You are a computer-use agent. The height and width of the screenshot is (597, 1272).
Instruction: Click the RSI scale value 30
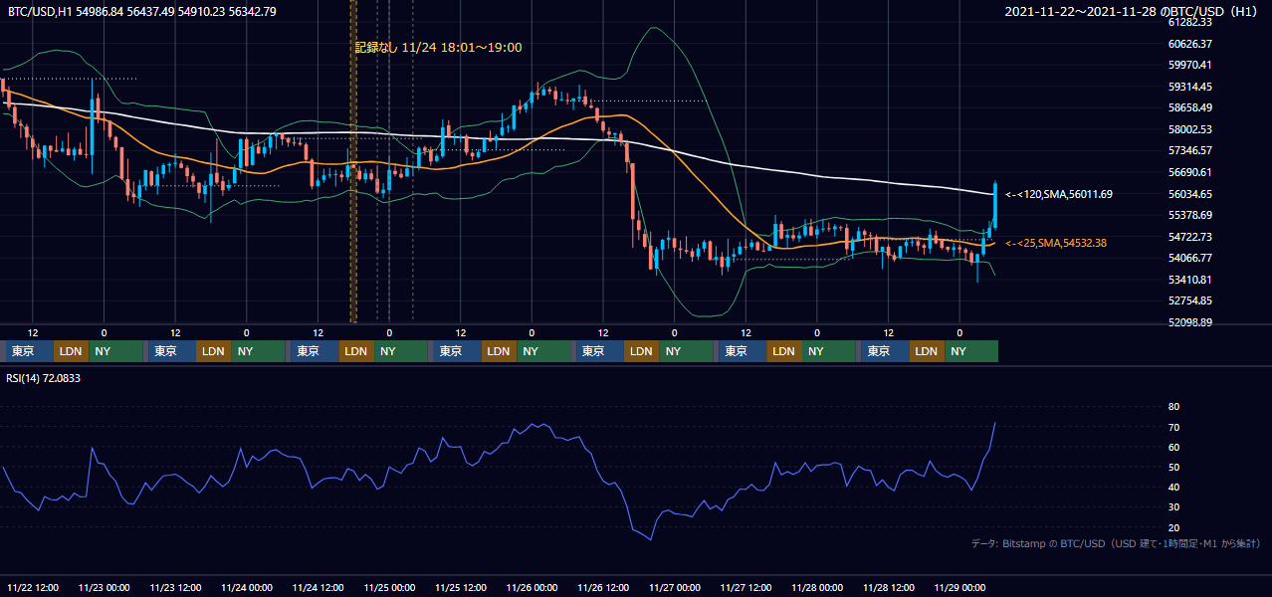[x=1173, y=507]
